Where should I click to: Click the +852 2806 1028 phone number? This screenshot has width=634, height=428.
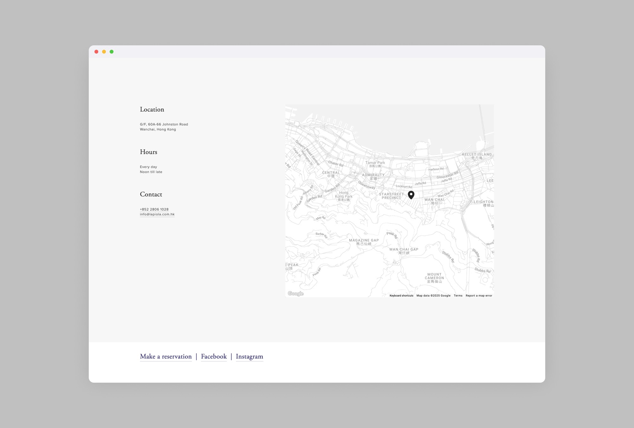click(154, 209)
